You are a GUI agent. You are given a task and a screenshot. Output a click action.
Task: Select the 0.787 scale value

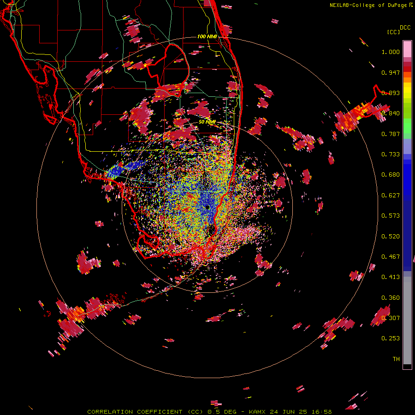[391, 134]
